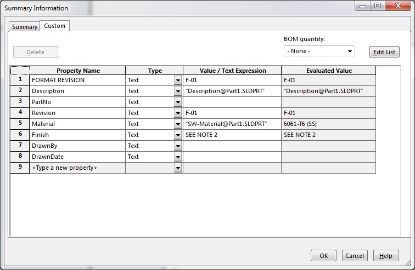Click the Cancel button
Image resolution: width=415 pixels, height=270 pixels.
click(x=355, y=256)
